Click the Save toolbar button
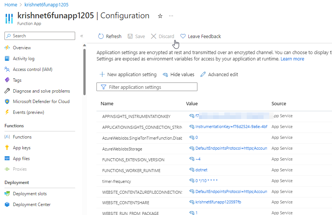The image size is (332, 215). 136,36
